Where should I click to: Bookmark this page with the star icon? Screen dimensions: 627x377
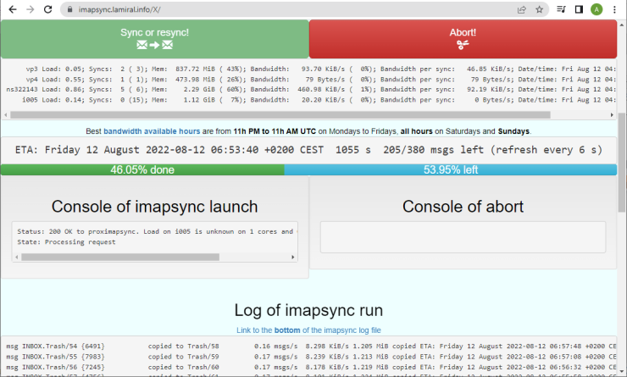(540, 9)
